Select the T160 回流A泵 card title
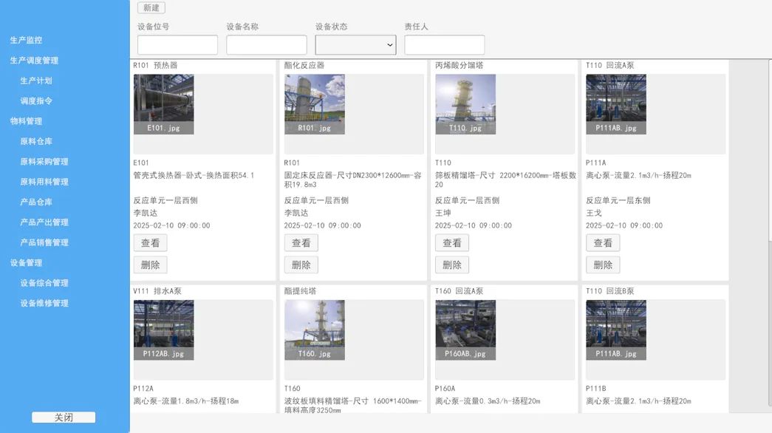The height and width of the screenshot is (433, 772). point(459,290)
